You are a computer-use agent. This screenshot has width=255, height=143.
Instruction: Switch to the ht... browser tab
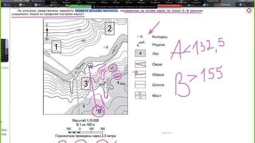[38, 5]
